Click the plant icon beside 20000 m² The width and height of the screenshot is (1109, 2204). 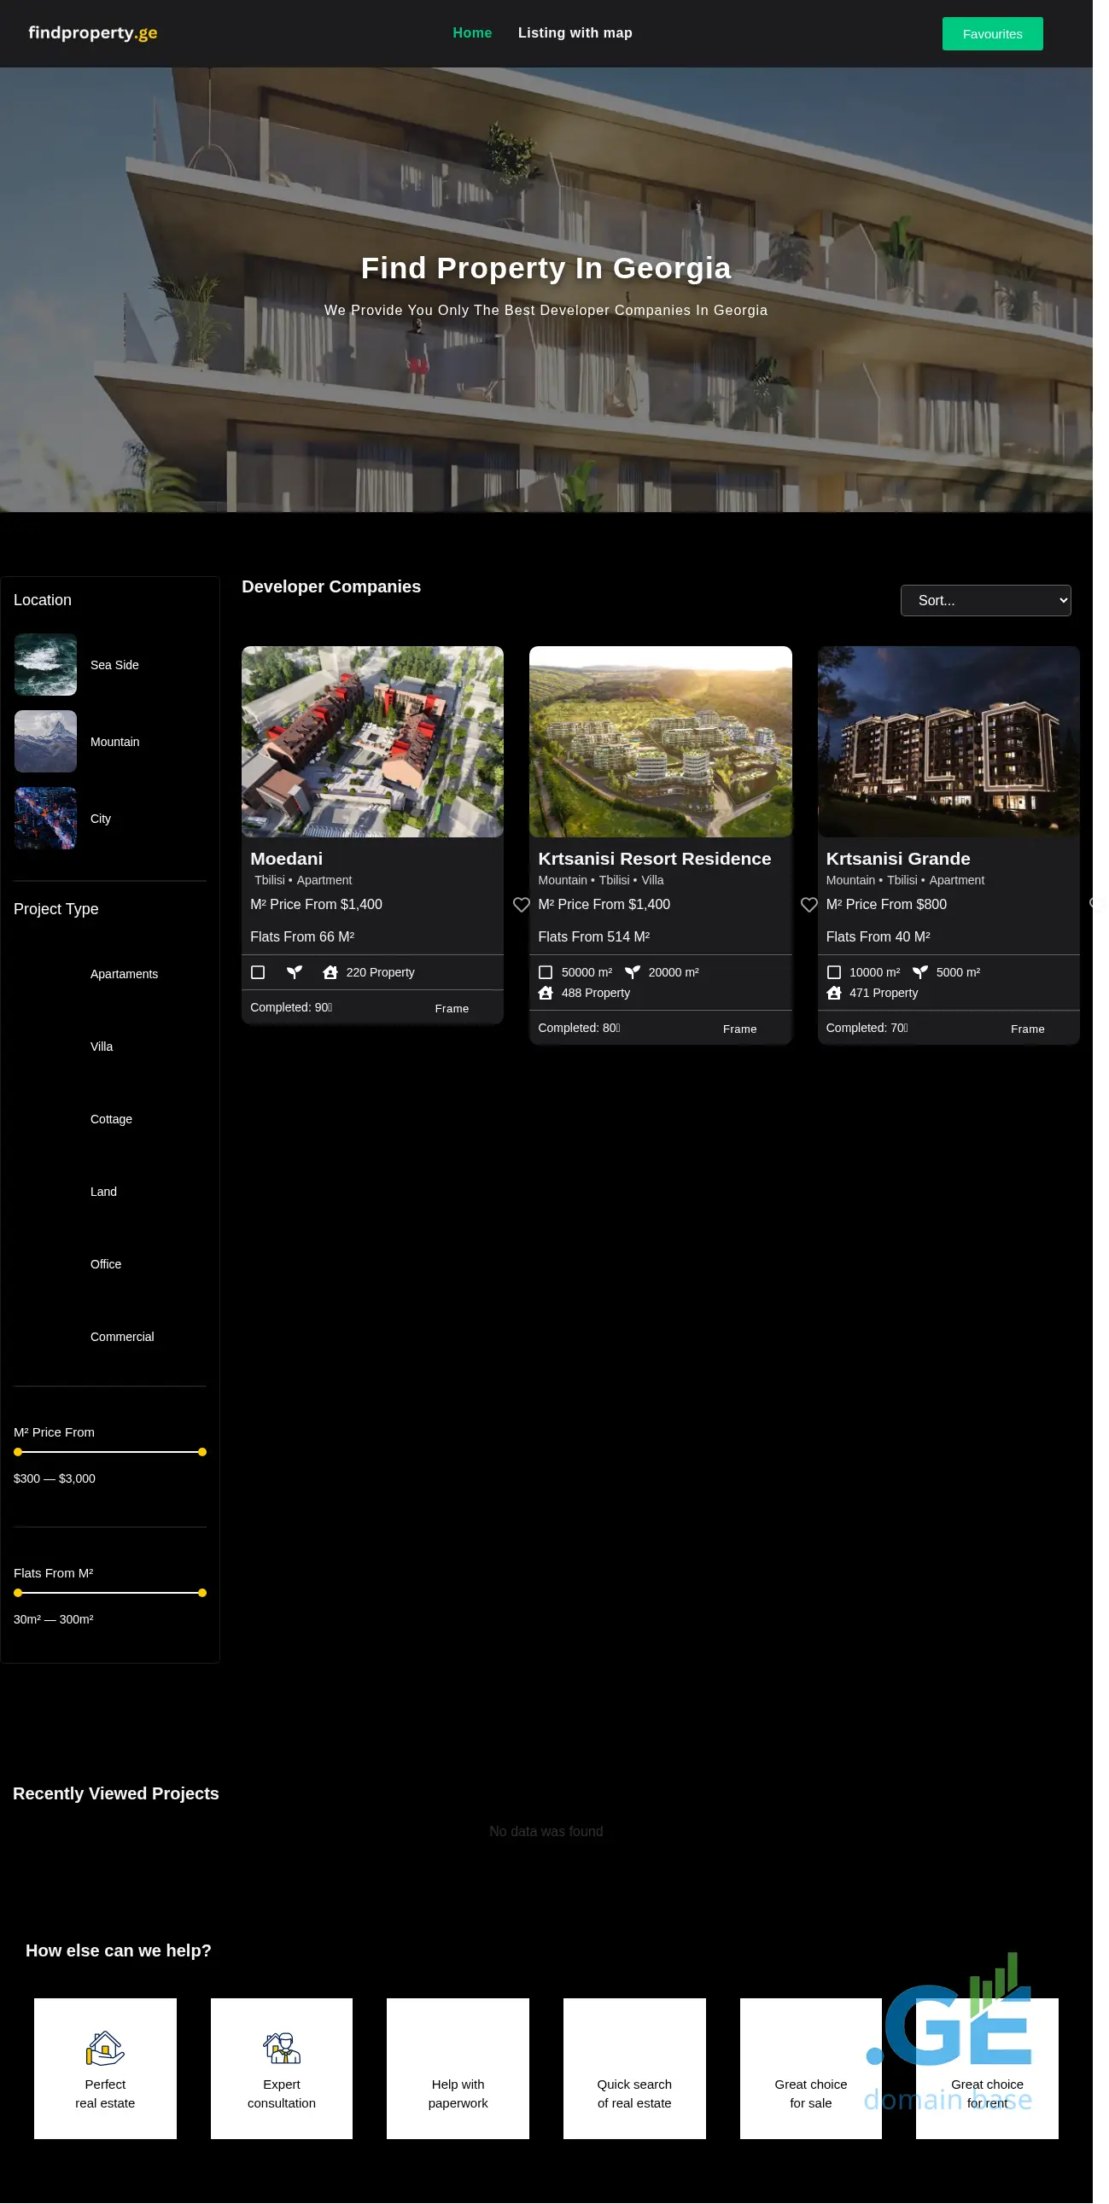pyautogui.click(x=633, y=972)
